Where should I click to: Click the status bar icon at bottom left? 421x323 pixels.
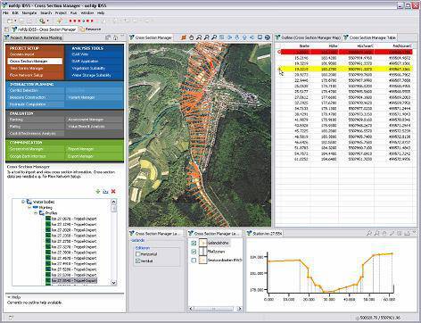point(11,318)
